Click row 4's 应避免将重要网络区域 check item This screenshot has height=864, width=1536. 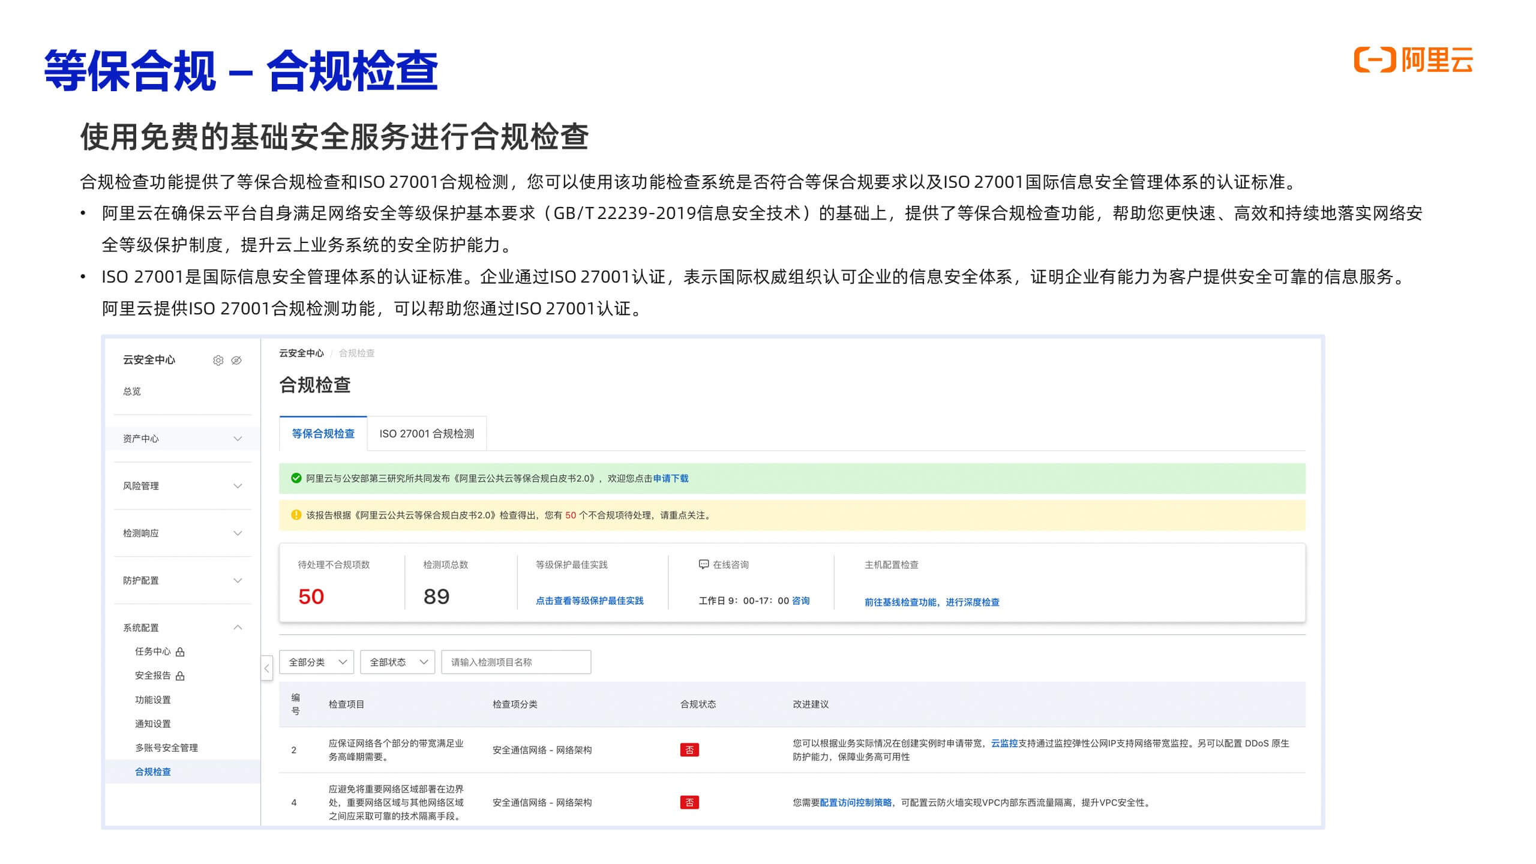(x=396, y=802)
